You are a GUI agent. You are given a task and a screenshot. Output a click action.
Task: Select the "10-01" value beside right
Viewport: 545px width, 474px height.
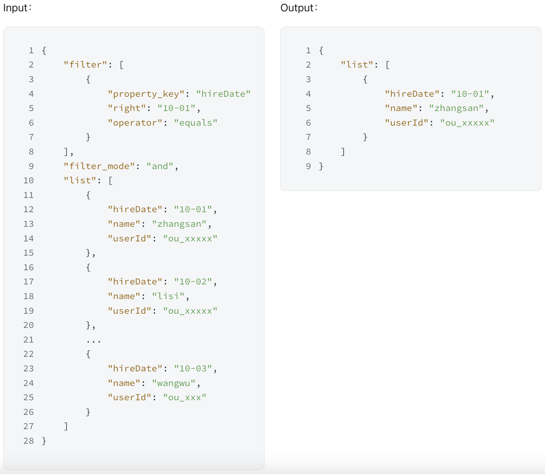(x=176, y=108)
